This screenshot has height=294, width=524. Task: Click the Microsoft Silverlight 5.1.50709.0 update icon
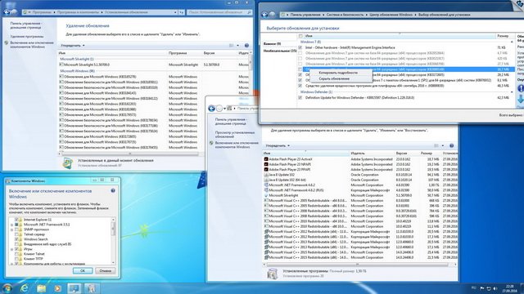(x=61, y=65)
